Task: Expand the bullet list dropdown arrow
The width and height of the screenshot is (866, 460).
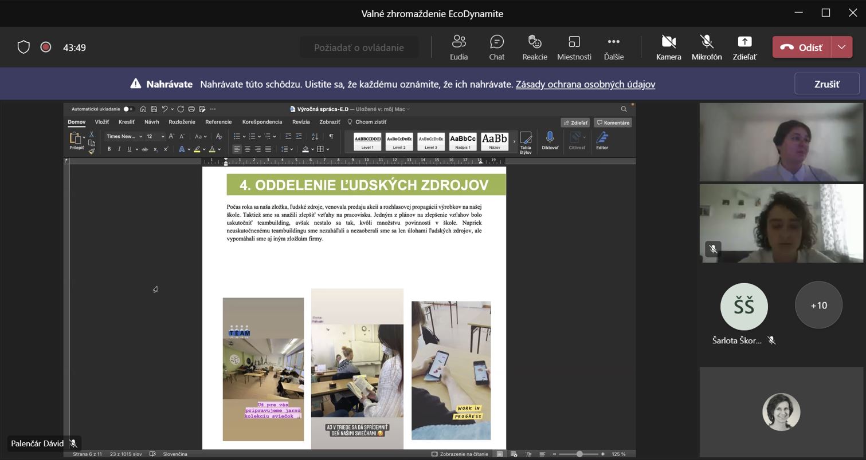Action: (244, 136)
